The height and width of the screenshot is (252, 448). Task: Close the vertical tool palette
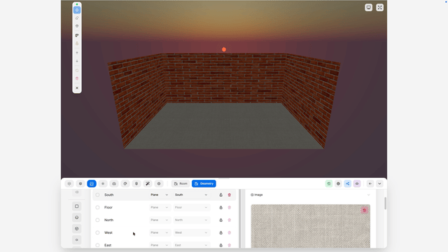click(x=77, y=88)
